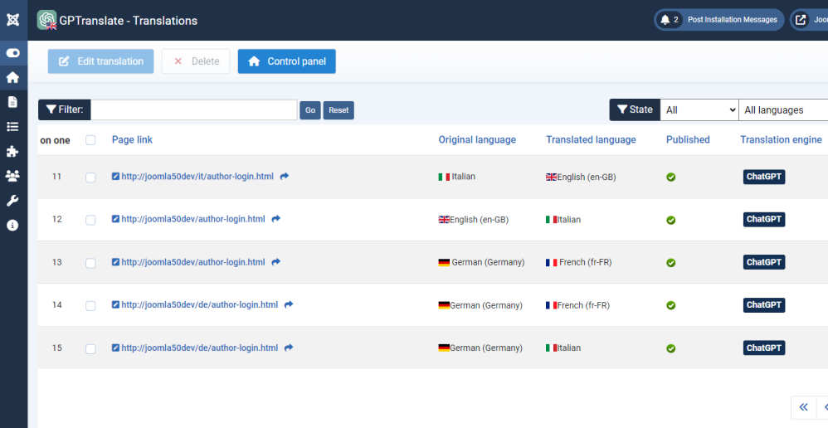Focus the Filter text field
The width and height of the screenshot is (828, 428).
point(194,109)
